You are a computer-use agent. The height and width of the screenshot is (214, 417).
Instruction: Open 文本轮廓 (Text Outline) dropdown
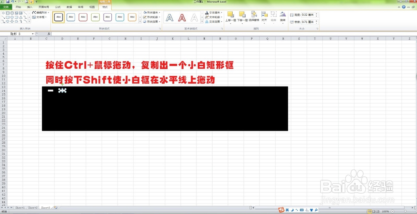click(x=214, y=17)
